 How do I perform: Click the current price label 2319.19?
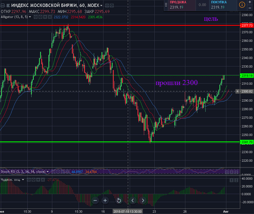(247, 76)
